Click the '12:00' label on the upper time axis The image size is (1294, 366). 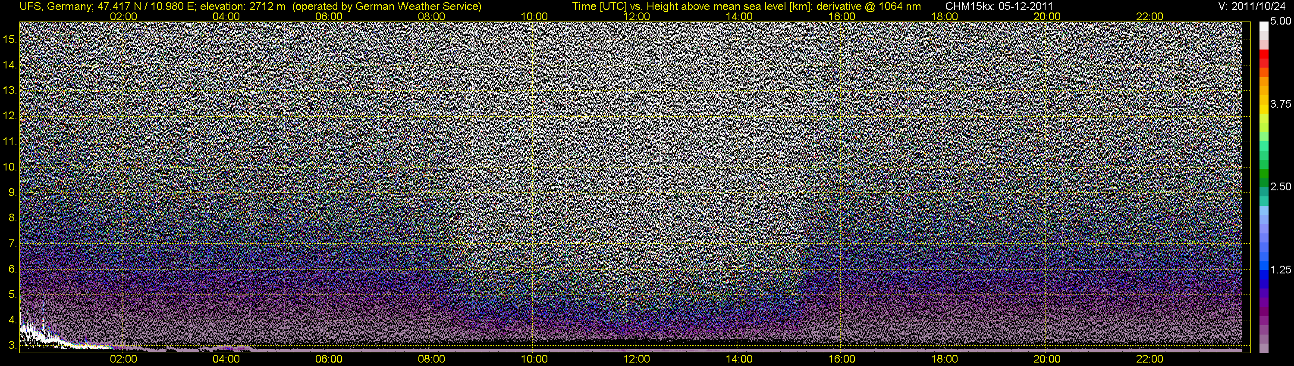pyautogui.click(x=637, y=16)
